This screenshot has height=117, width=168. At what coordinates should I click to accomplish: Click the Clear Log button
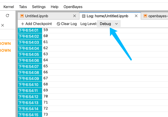click(x=67, y=24)
